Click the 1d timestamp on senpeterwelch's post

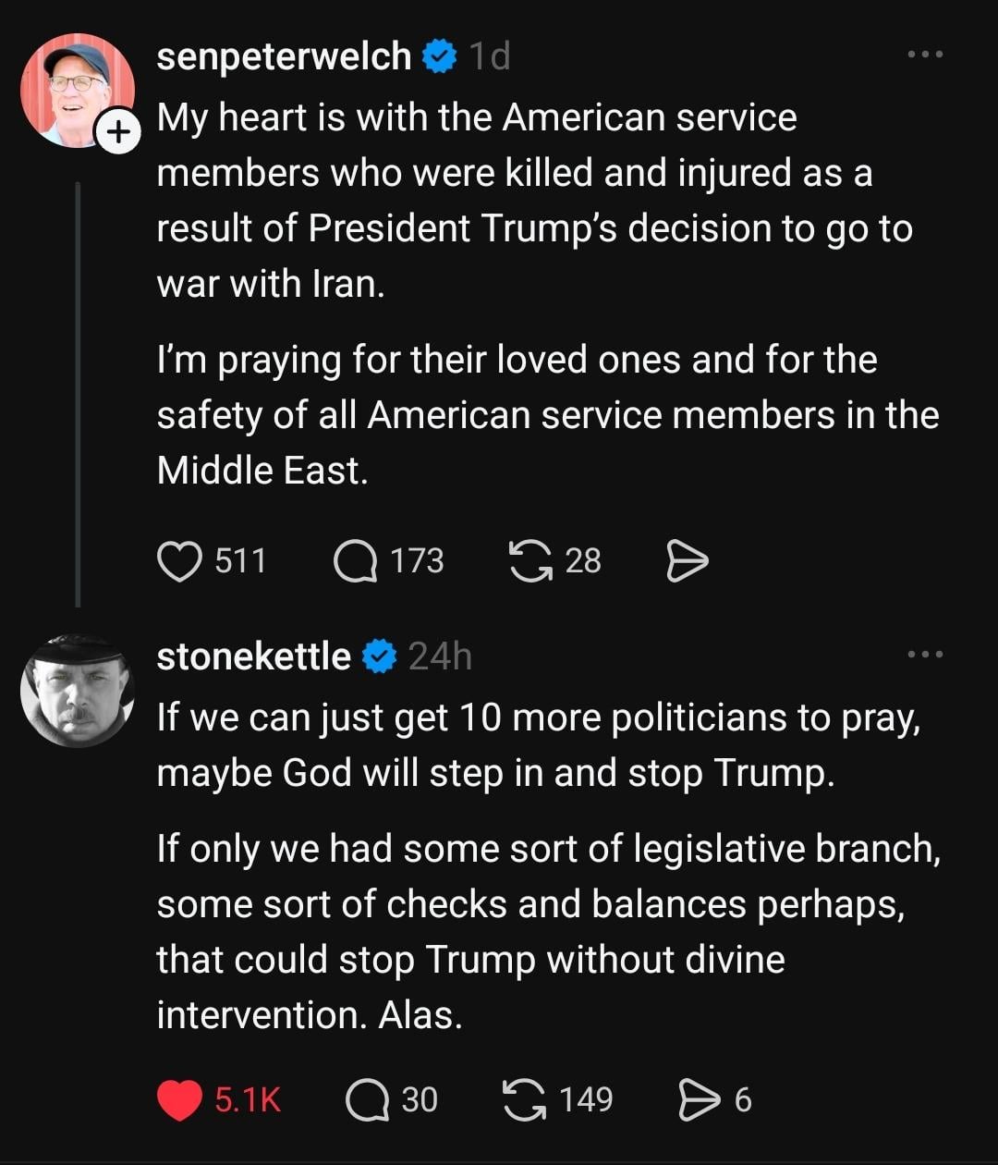tap(490, 57)
